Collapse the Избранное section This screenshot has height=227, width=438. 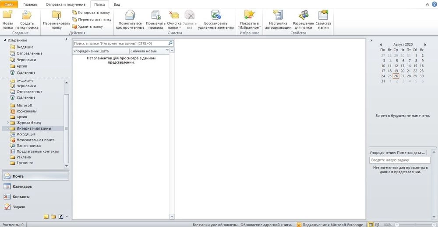(x=5, y=40)
